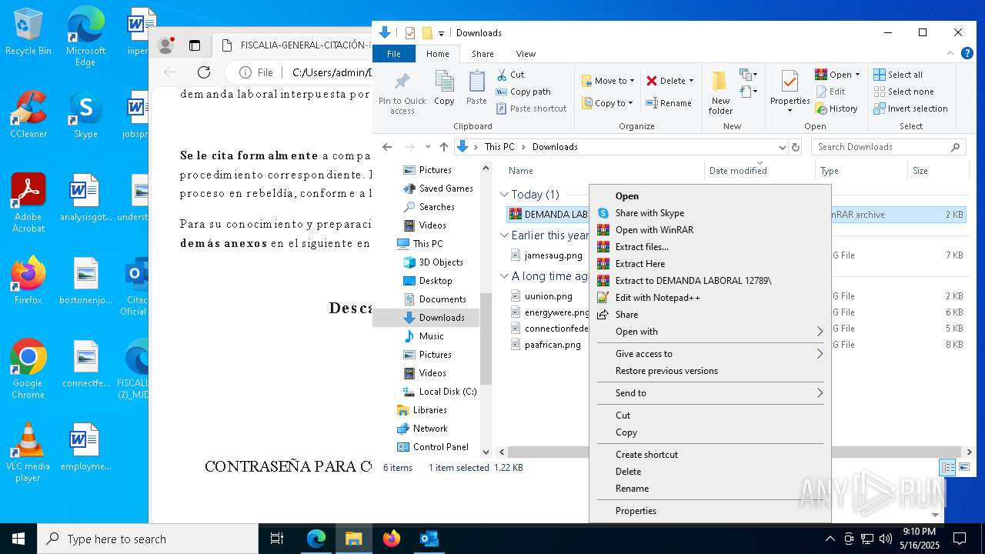Expand the address bar history dropdown
985x554 pixels.
coord(783,147)
